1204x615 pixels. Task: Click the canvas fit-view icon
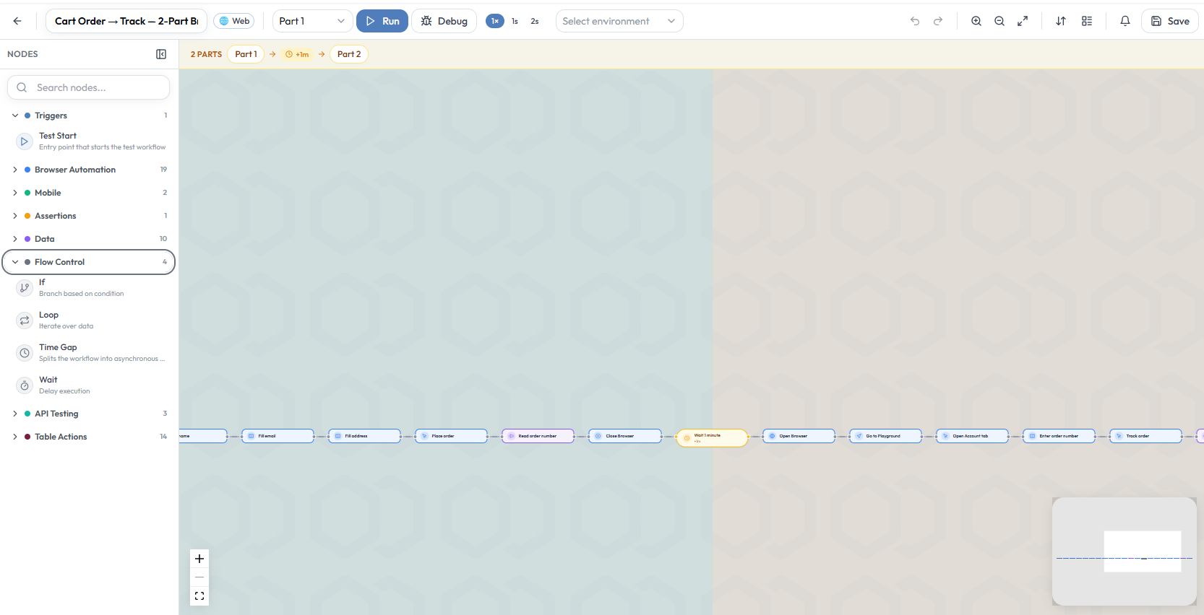coord(199,596)
